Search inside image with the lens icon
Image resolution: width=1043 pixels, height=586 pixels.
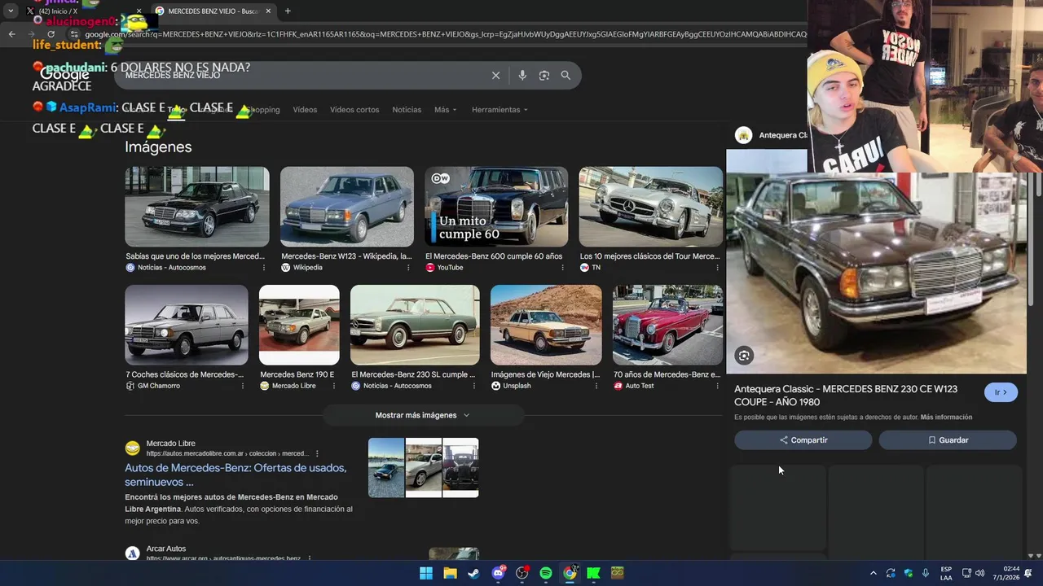tap(744, 356)
